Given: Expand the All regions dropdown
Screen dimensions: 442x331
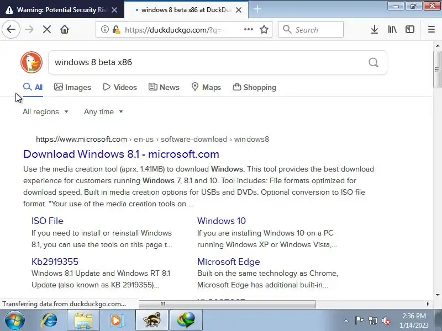Looking at the screenshot, I should tap(45, 112).
